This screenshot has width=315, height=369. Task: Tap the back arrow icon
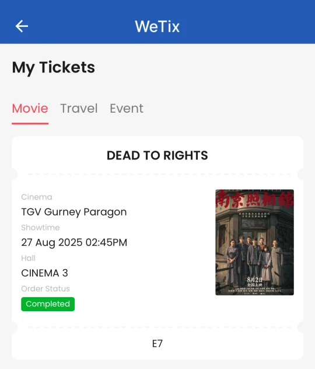click(22, 26)
